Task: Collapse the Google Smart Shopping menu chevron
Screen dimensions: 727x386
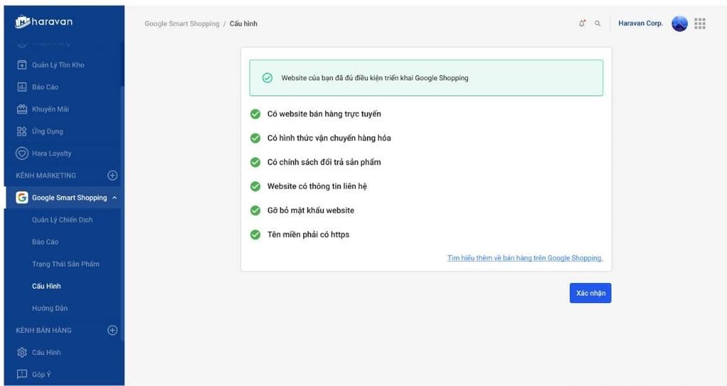Action: 114,198
